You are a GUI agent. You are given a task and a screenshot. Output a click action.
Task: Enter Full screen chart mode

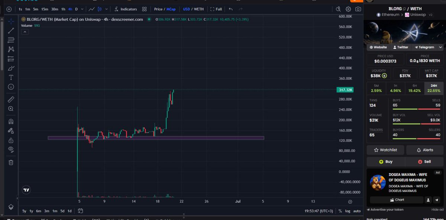pyautogui.click(x=216, y=9)
